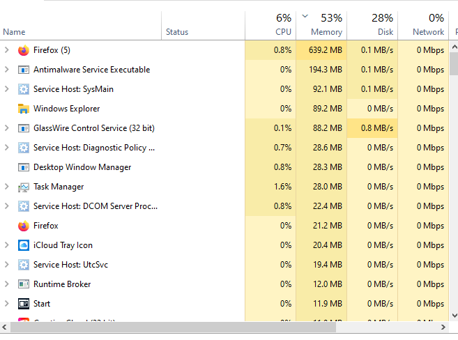Screen dimensions: 458x340
Task: Click the 0.7% CPU value
Action: [x=282, y=148]
